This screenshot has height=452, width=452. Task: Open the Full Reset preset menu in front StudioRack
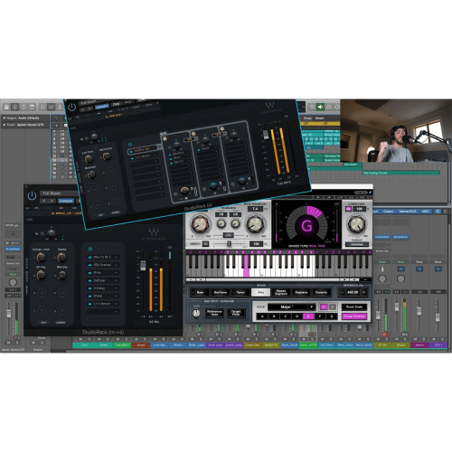point(59,193)
